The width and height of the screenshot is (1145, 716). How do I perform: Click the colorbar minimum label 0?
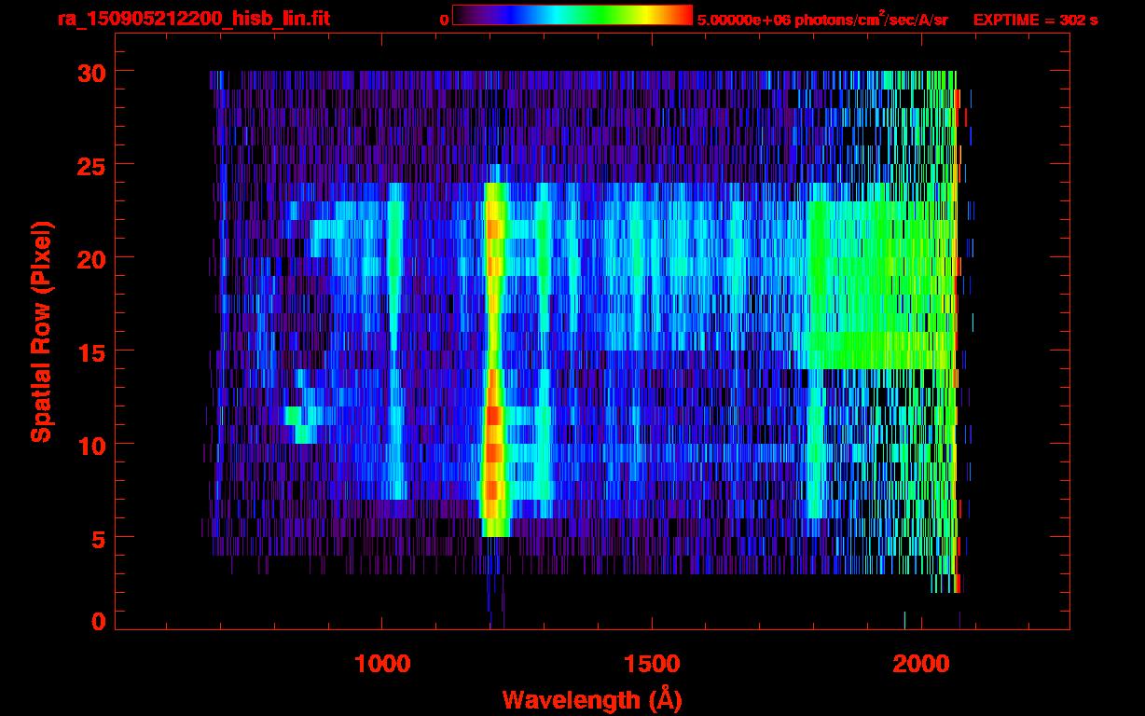[444, 21]
